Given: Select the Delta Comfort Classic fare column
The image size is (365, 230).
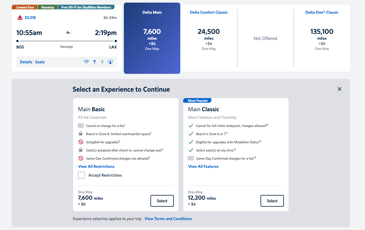Looking at the screenshot, I should point(209,38).
